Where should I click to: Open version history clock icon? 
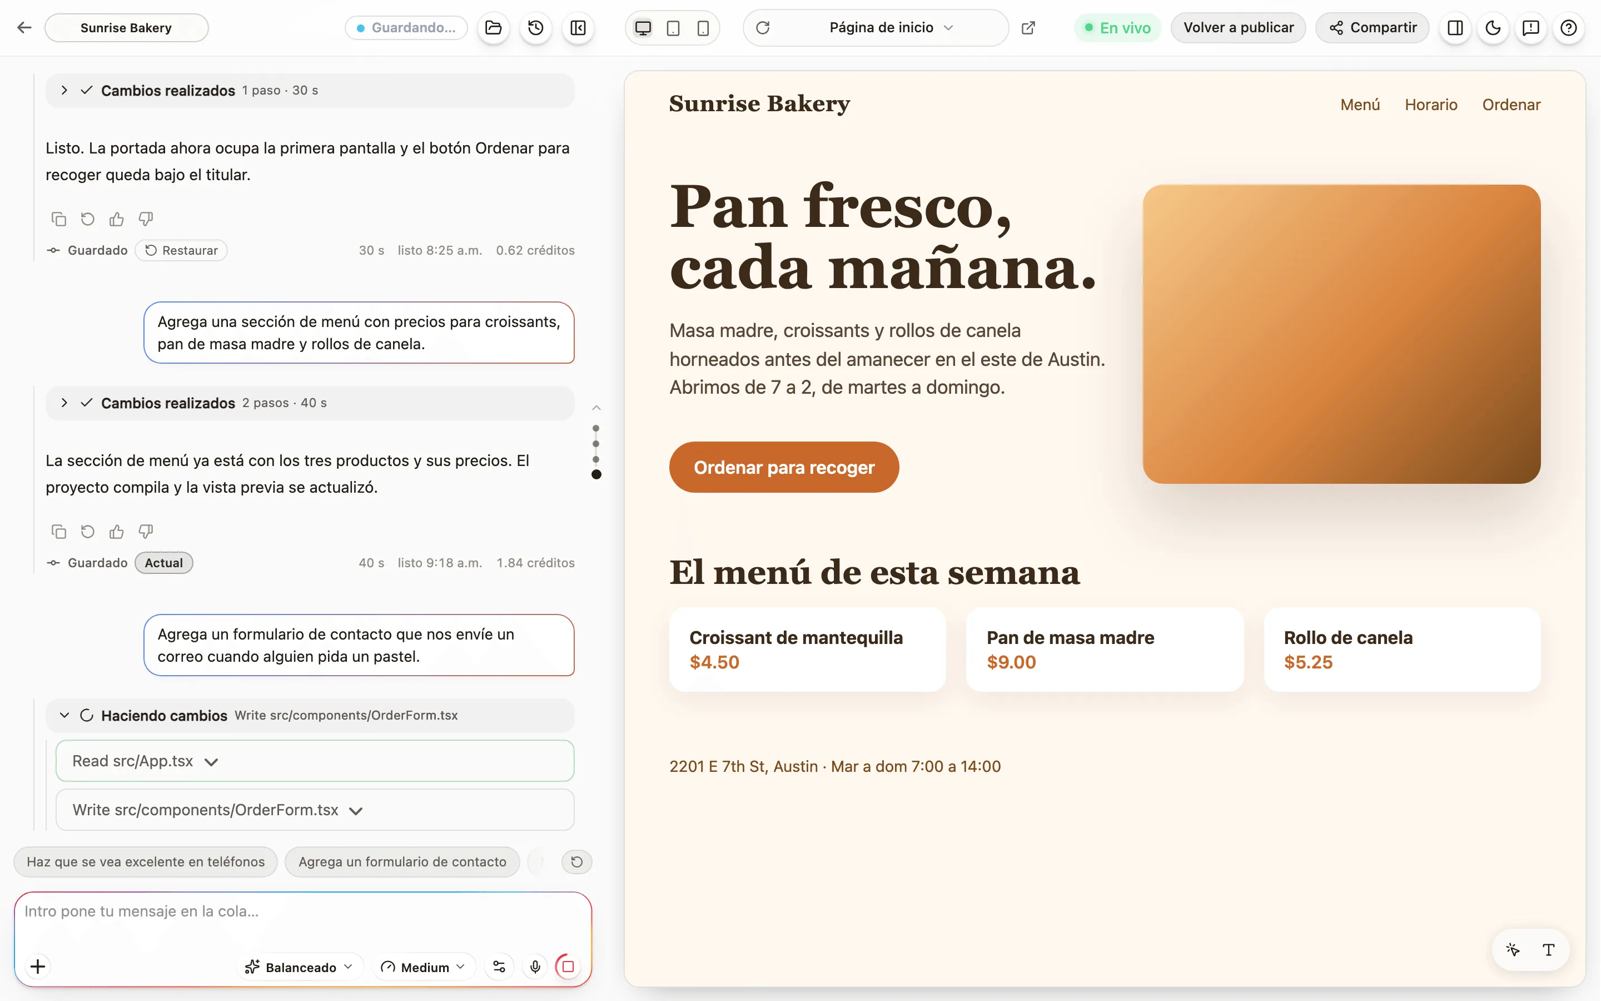click(x=536, y=28)
